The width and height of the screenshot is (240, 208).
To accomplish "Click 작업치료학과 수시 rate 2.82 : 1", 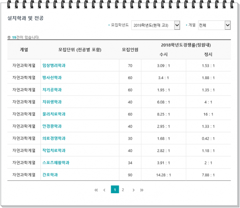I will pyautogui.click(x=164, y=151).
